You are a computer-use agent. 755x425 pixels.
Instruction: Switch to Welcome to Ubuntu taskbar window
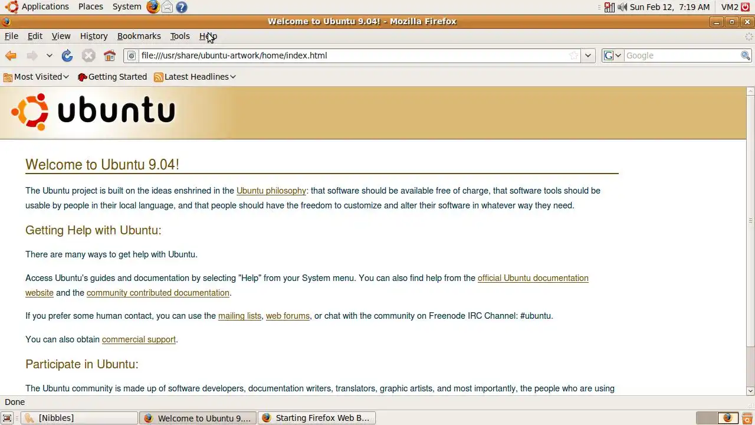point(198,418)
